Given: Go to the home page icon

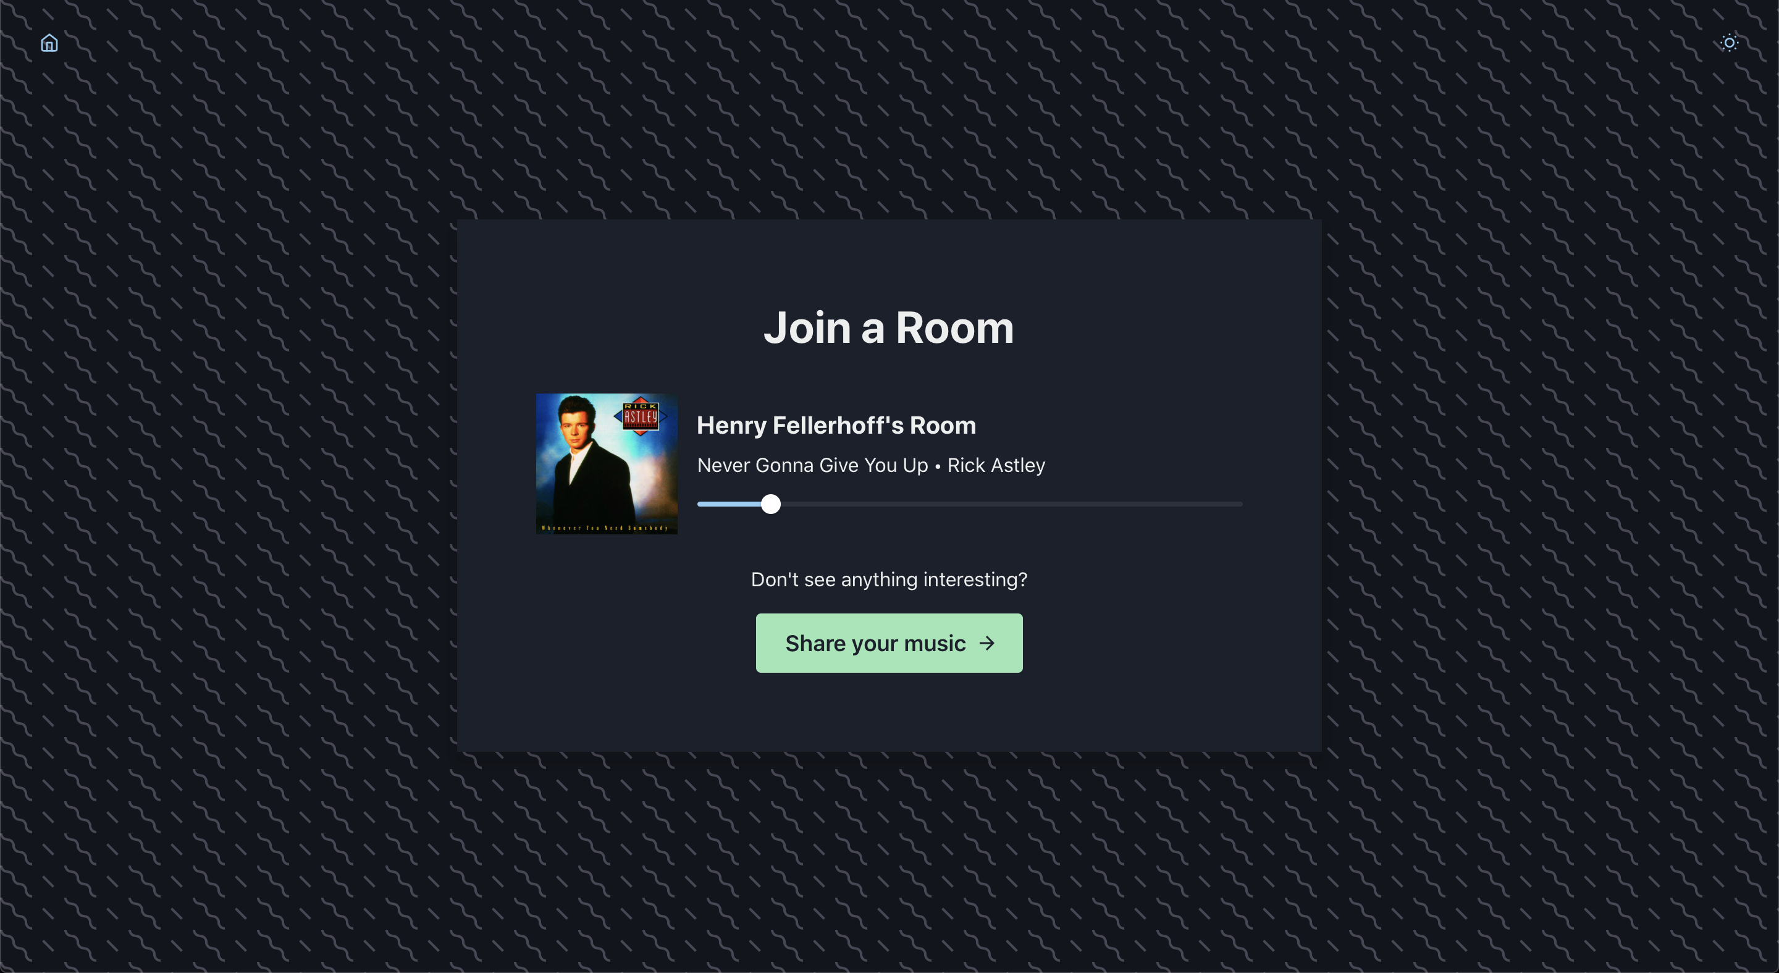Looking at the screenshot, I should click(49, 43).
